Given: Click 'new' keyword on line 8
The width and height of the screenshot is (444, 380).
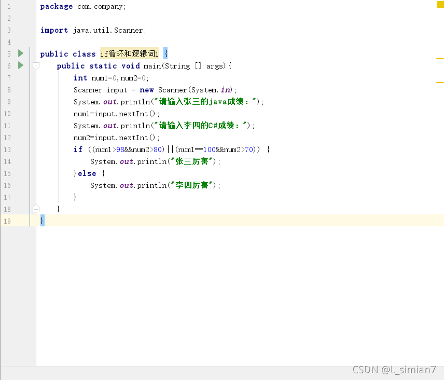Looking at the screenshot, I should click(x=147, y=90).
